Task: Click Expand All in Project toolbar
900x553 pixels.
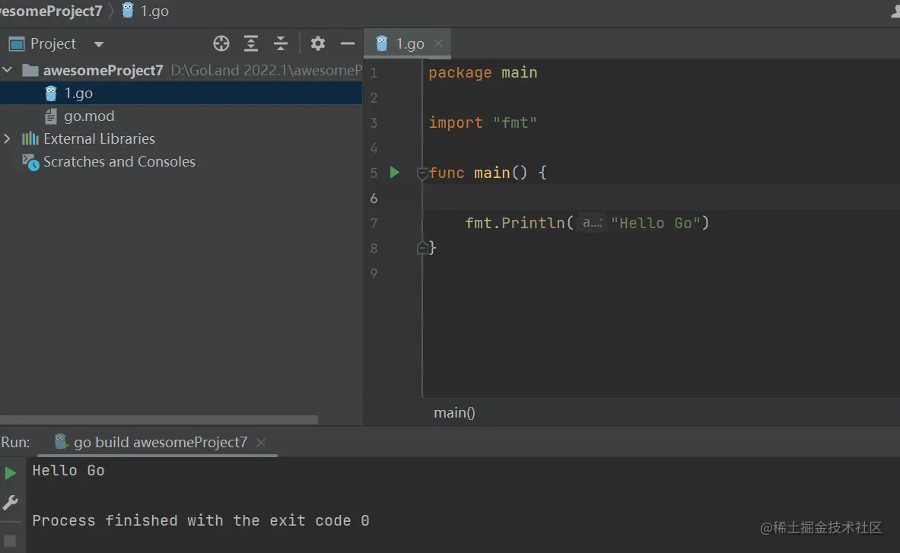Action: coord(251,43)
